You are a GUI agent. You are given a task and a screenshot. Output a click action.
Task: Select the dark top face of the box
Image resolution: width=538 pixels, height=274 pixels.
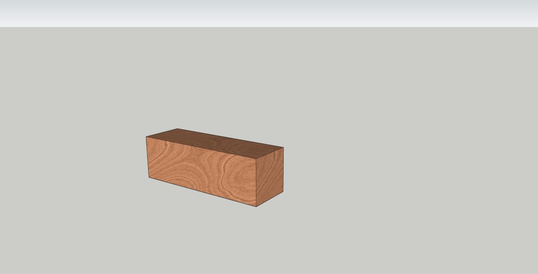[x=215, y=143]
